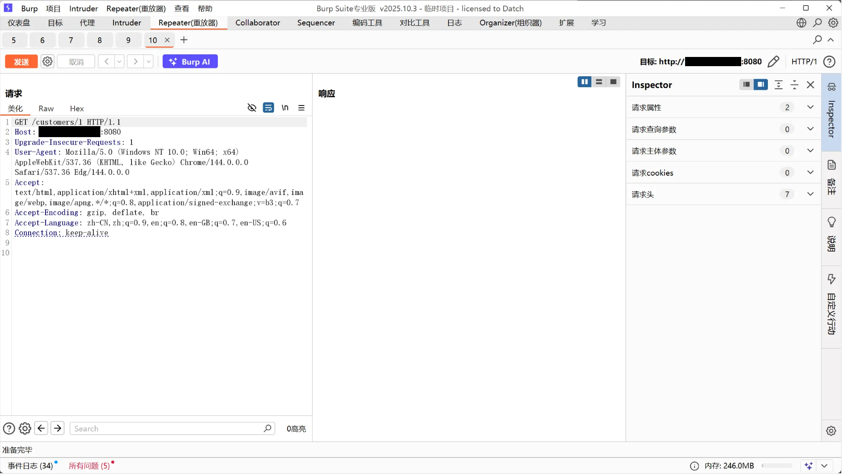Open 事件日志 (34) event log
This screenshot has height=474, width=842.
[x=30, y=466]
